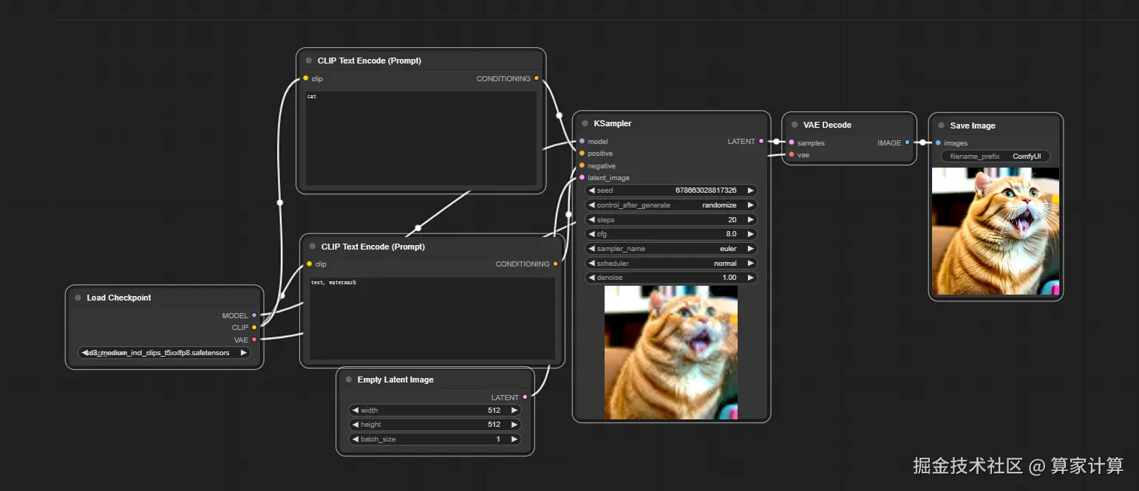Open the checkpoint safetensors file dropdown
Screen dimensions: 1139x491
(x=164, y=353)
